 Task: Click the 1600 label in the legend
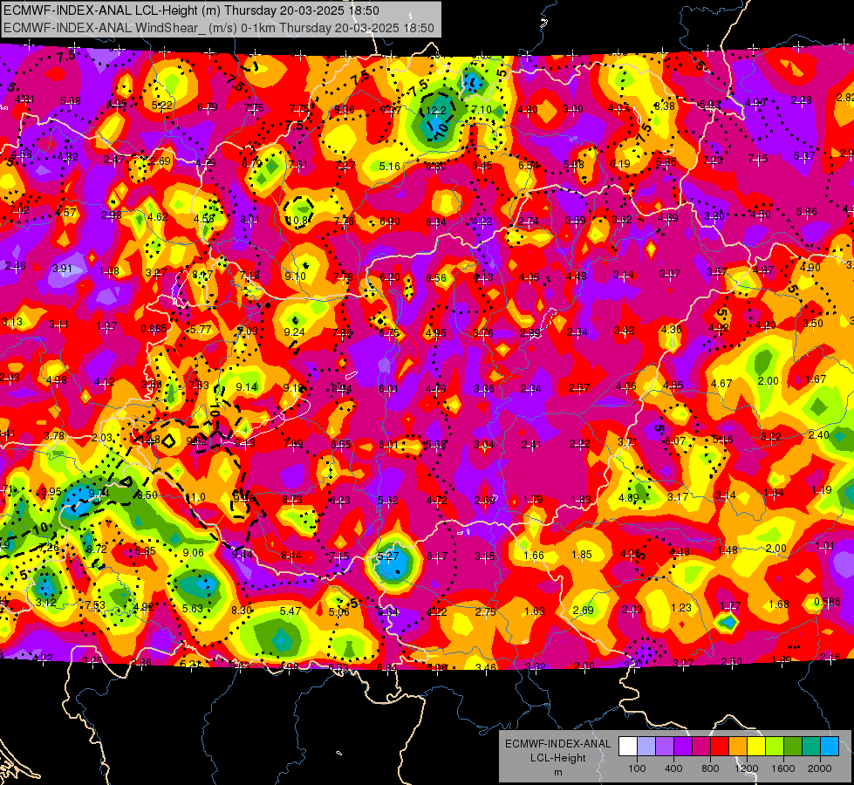[783, 768]
